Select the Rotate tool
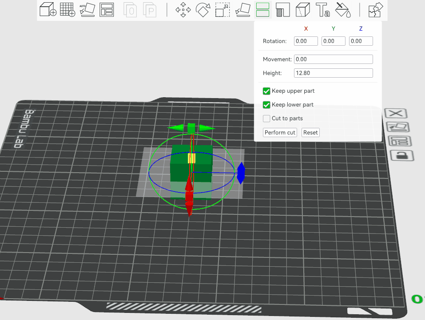The width and height of the screenshot is (425, 320). [x=203, y=10]
